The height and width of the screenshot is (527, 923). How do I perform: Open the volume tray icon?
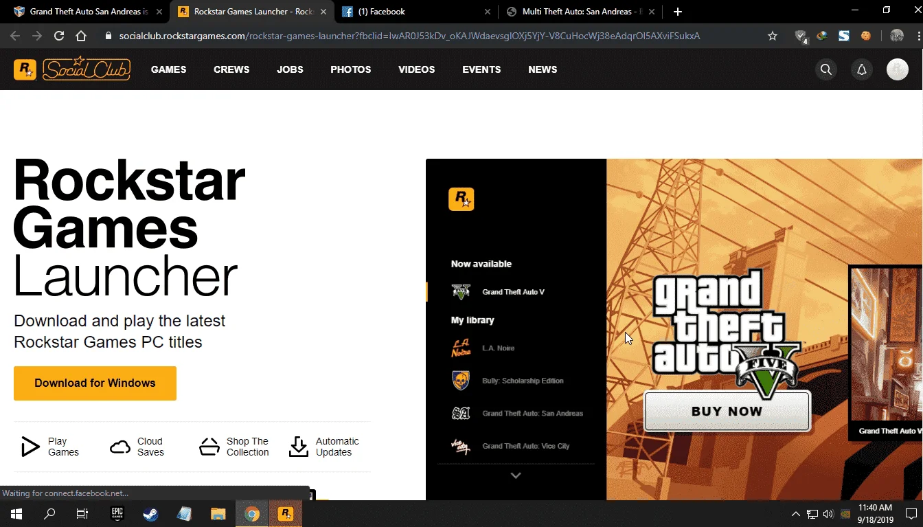click(x=828, y=513)
